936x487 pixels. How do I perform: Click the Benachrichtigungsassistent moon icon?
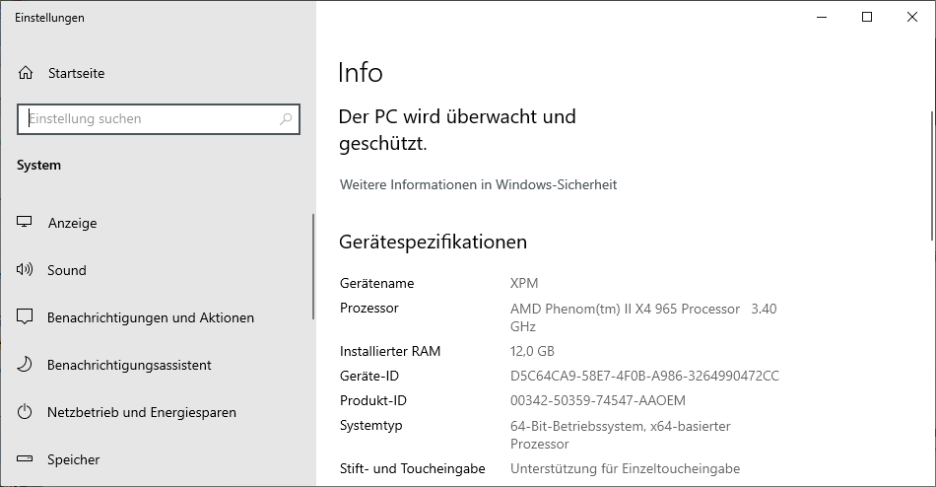(x=25, y=364)
